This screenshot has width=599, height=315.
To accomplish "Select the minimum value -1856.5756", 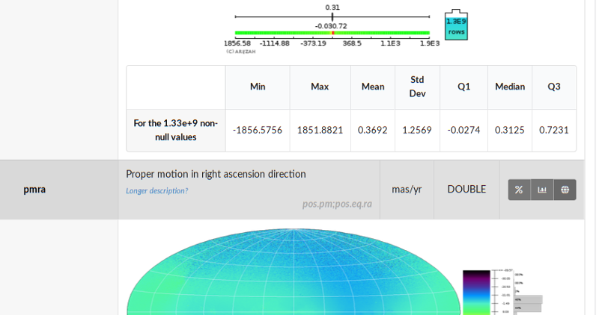I will [258, 131].
